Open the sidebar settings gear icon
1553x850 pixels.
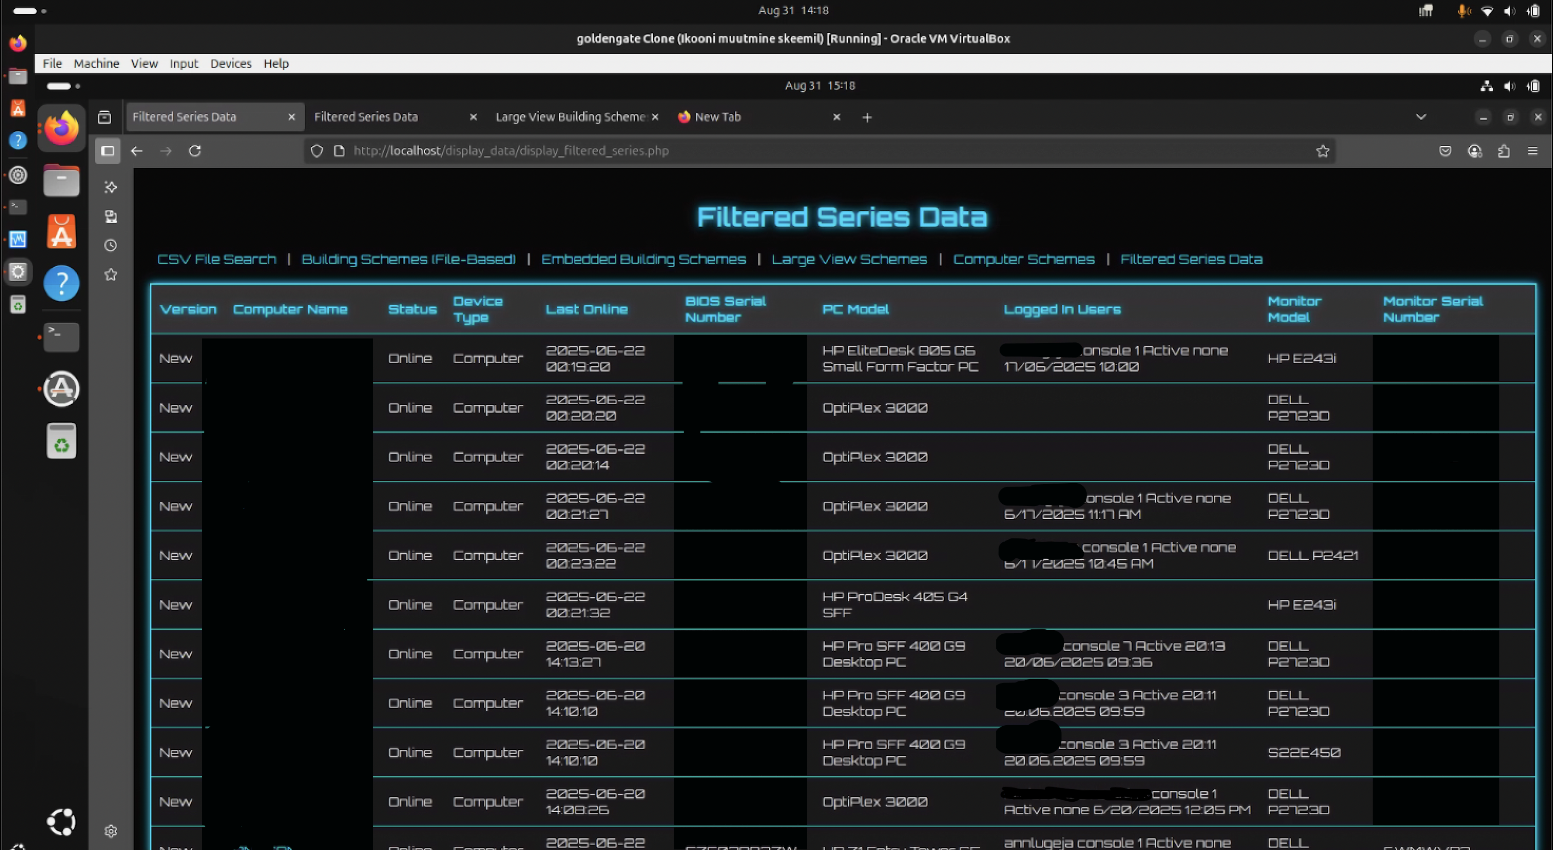point(111,831)
